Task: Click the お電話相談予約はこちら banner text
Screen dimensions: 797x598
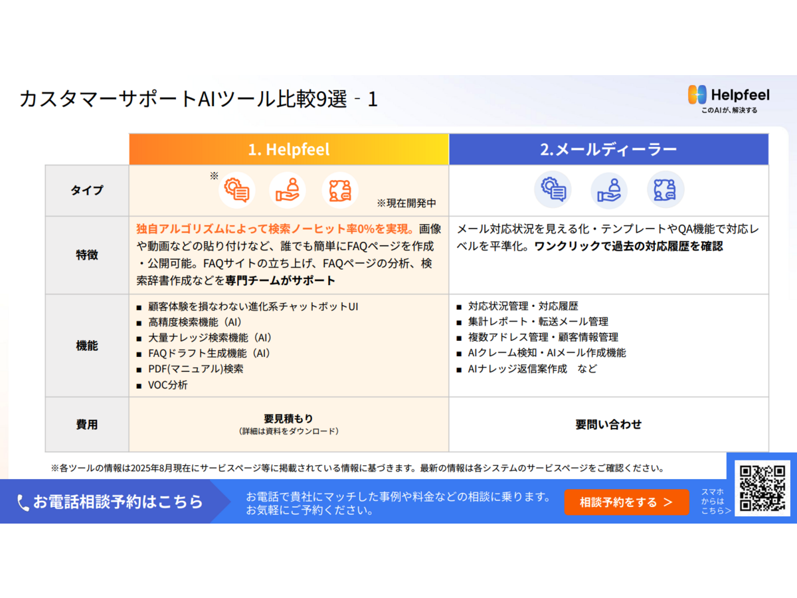Action: (118, 502)
